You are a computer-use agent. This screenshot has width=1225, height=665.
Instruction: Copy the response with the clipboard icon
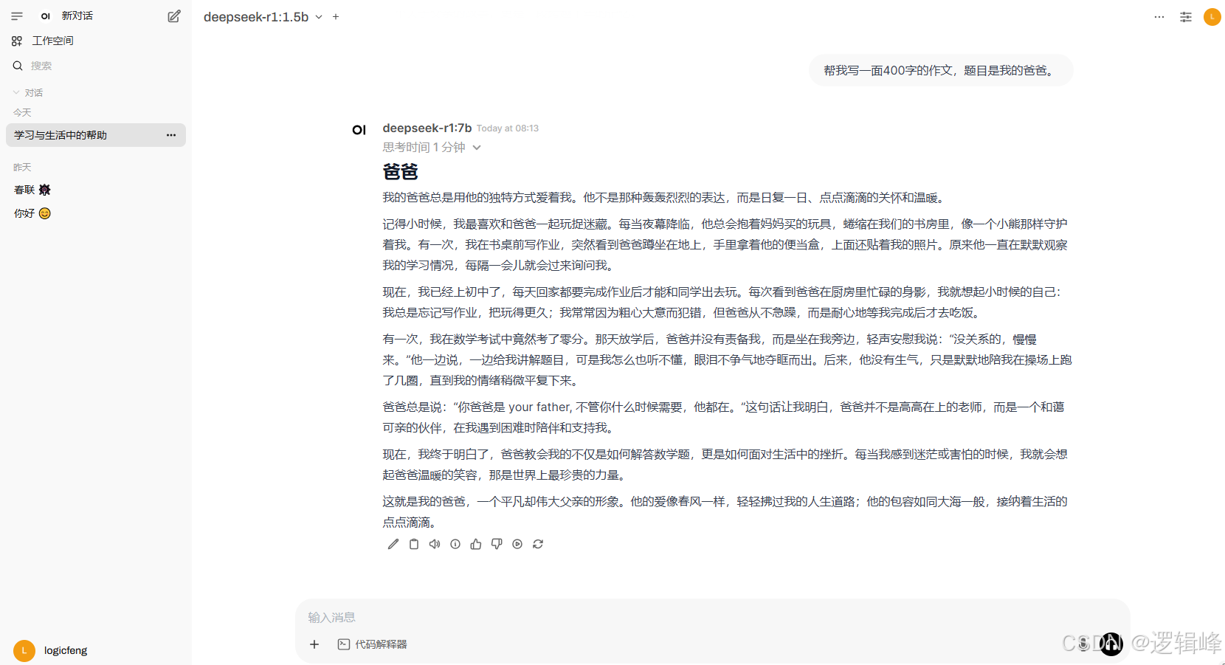click(414, 544)
